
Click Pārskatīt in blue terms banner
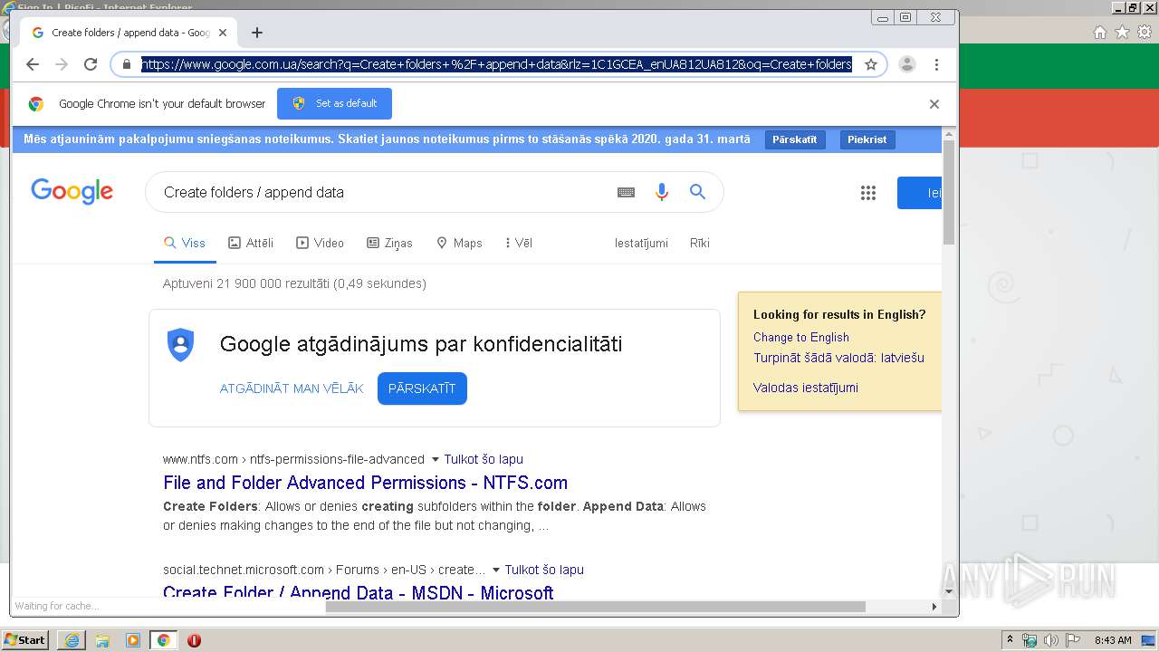795,139
